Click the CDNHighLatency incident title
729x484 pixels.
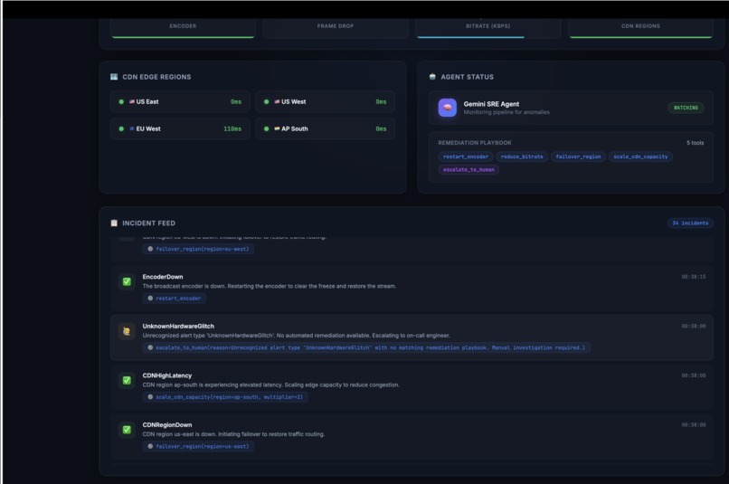pyautogui.click(x=167, y=375)
